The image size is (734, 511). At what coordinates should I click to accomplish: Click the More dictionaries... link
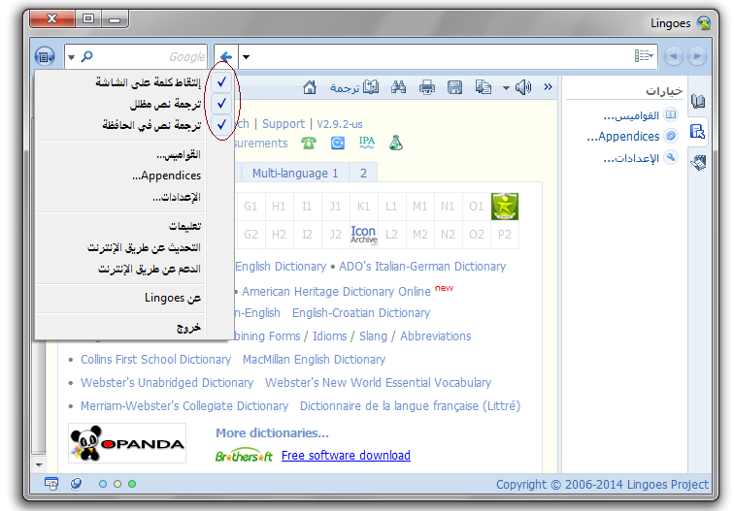272,432
